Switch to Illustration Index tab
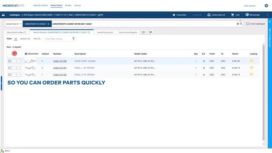This screenshot has height=153, width=272. point(17,32)
